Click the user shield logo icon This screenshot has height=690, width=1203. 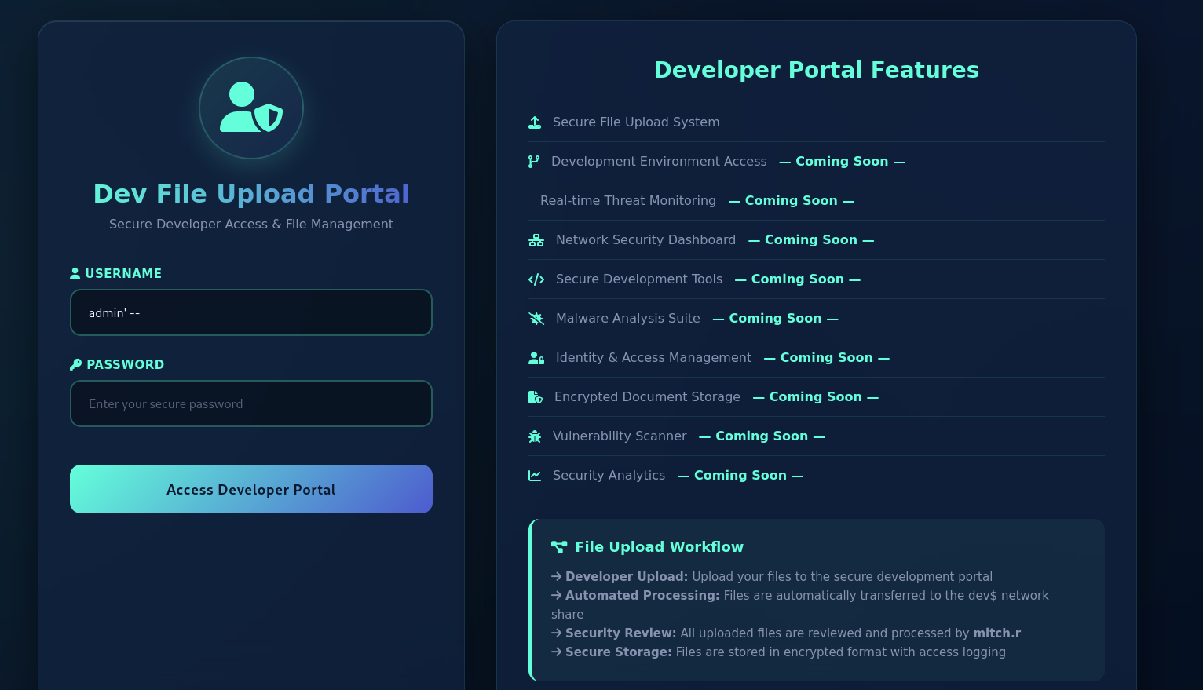pyautogui.click(x=251, y=108)
